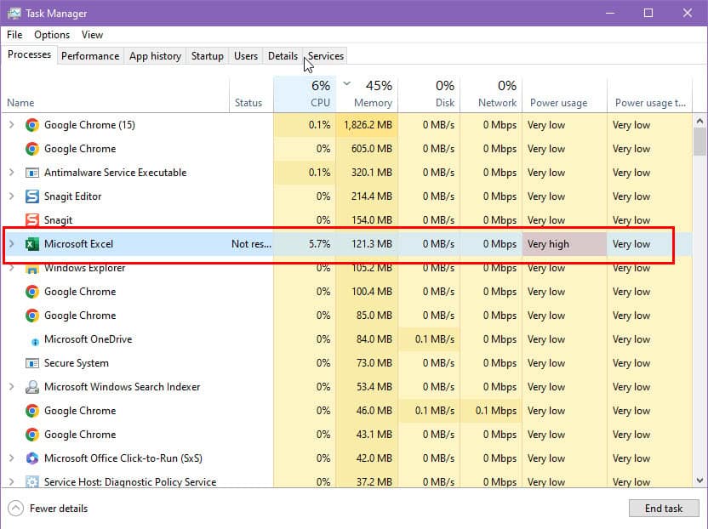Switch to the App history tab
708x529 pixels.
point(155,56)
